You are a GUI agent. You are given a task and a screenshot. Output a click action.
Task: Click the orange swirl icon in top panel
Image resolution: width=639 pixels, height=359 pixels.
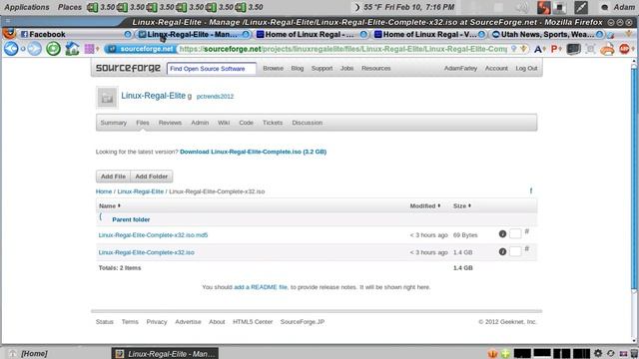(x=543, y=7)
